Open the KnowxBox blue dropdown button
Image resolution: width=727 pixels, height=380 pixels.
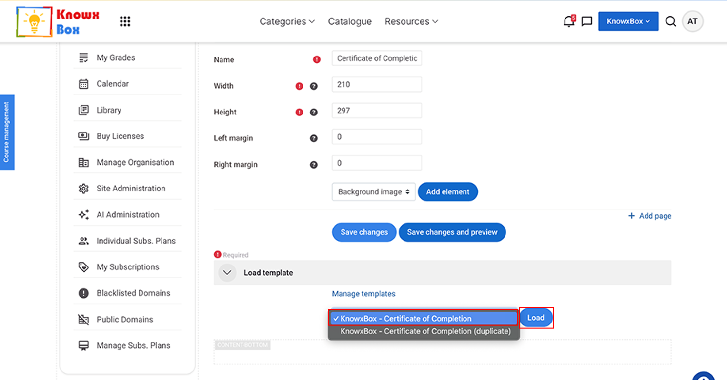tap(628, 21)
